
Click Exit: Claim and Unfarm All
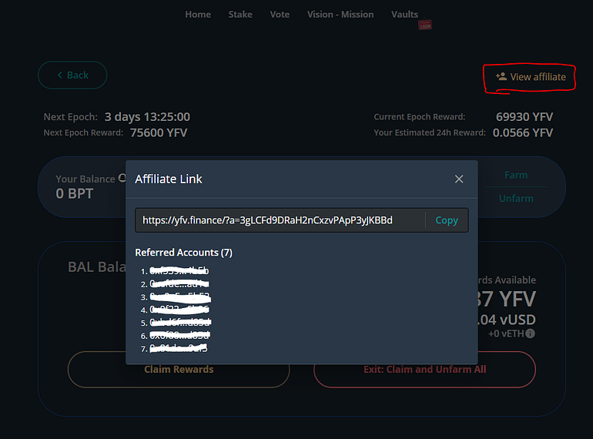pyautogui.click(x=424, y=370)
